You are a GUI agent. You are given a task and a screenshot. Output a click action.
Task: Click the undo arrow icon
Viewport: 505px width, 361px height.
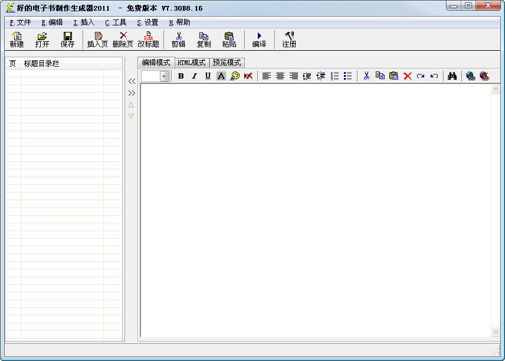[434, 76]
